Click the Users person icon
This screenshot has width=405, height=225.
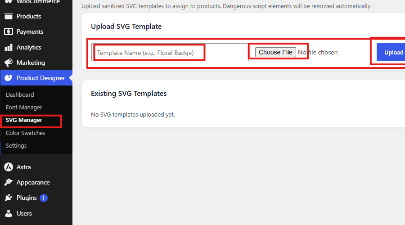click(9, 213)
